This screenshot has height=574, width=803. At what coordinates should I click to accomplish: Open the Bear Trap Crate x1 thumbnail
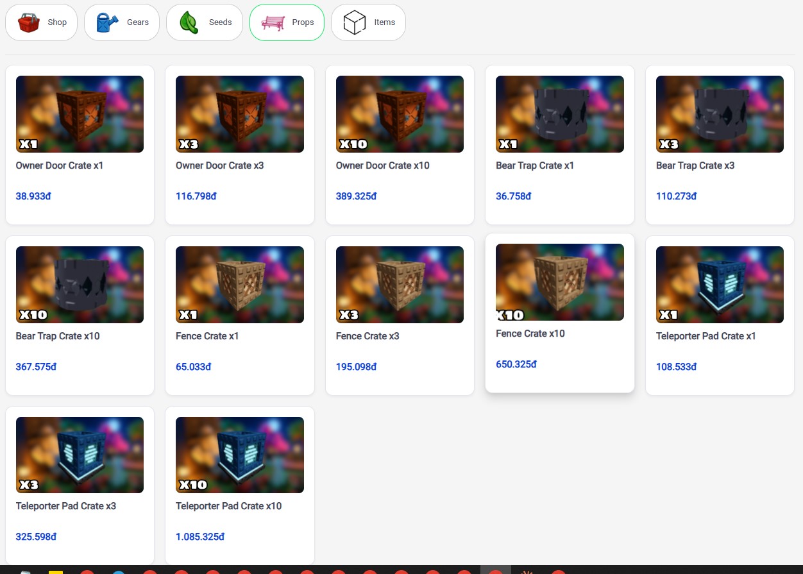click(560, 114)
